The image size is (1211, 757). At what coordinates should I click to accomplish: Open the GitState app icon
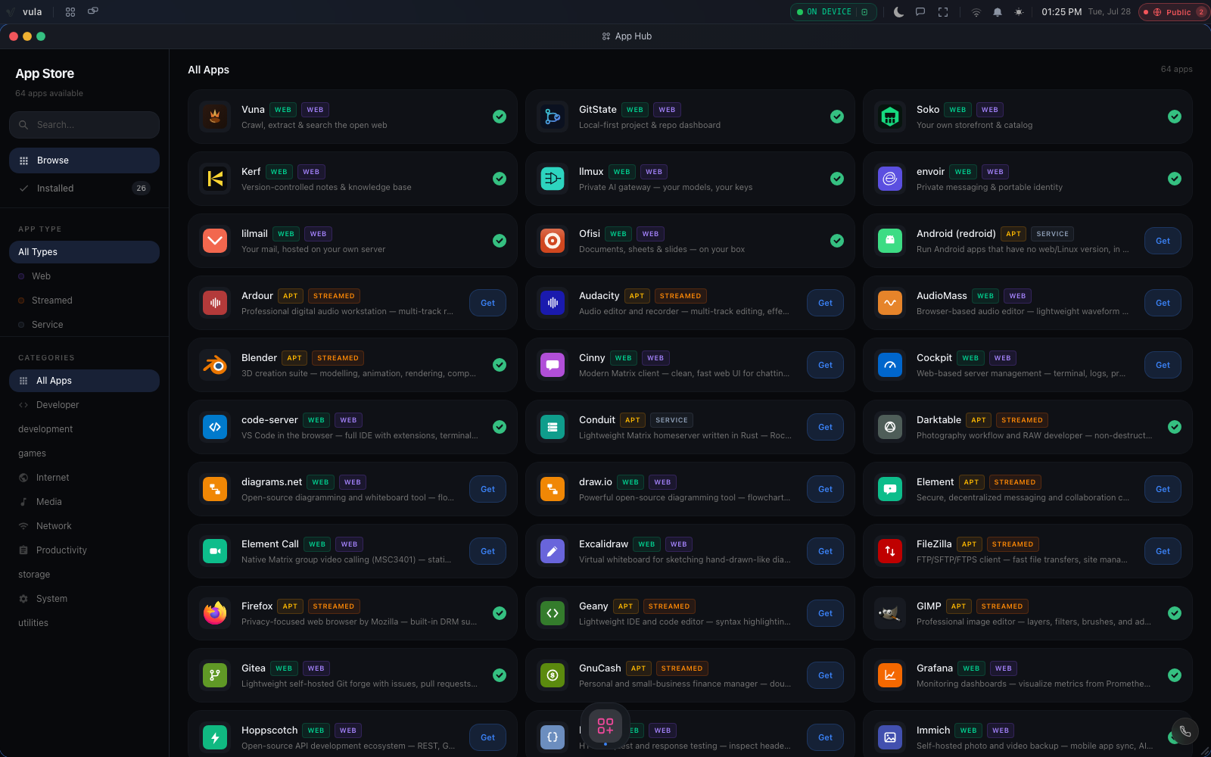click(553, 117)
